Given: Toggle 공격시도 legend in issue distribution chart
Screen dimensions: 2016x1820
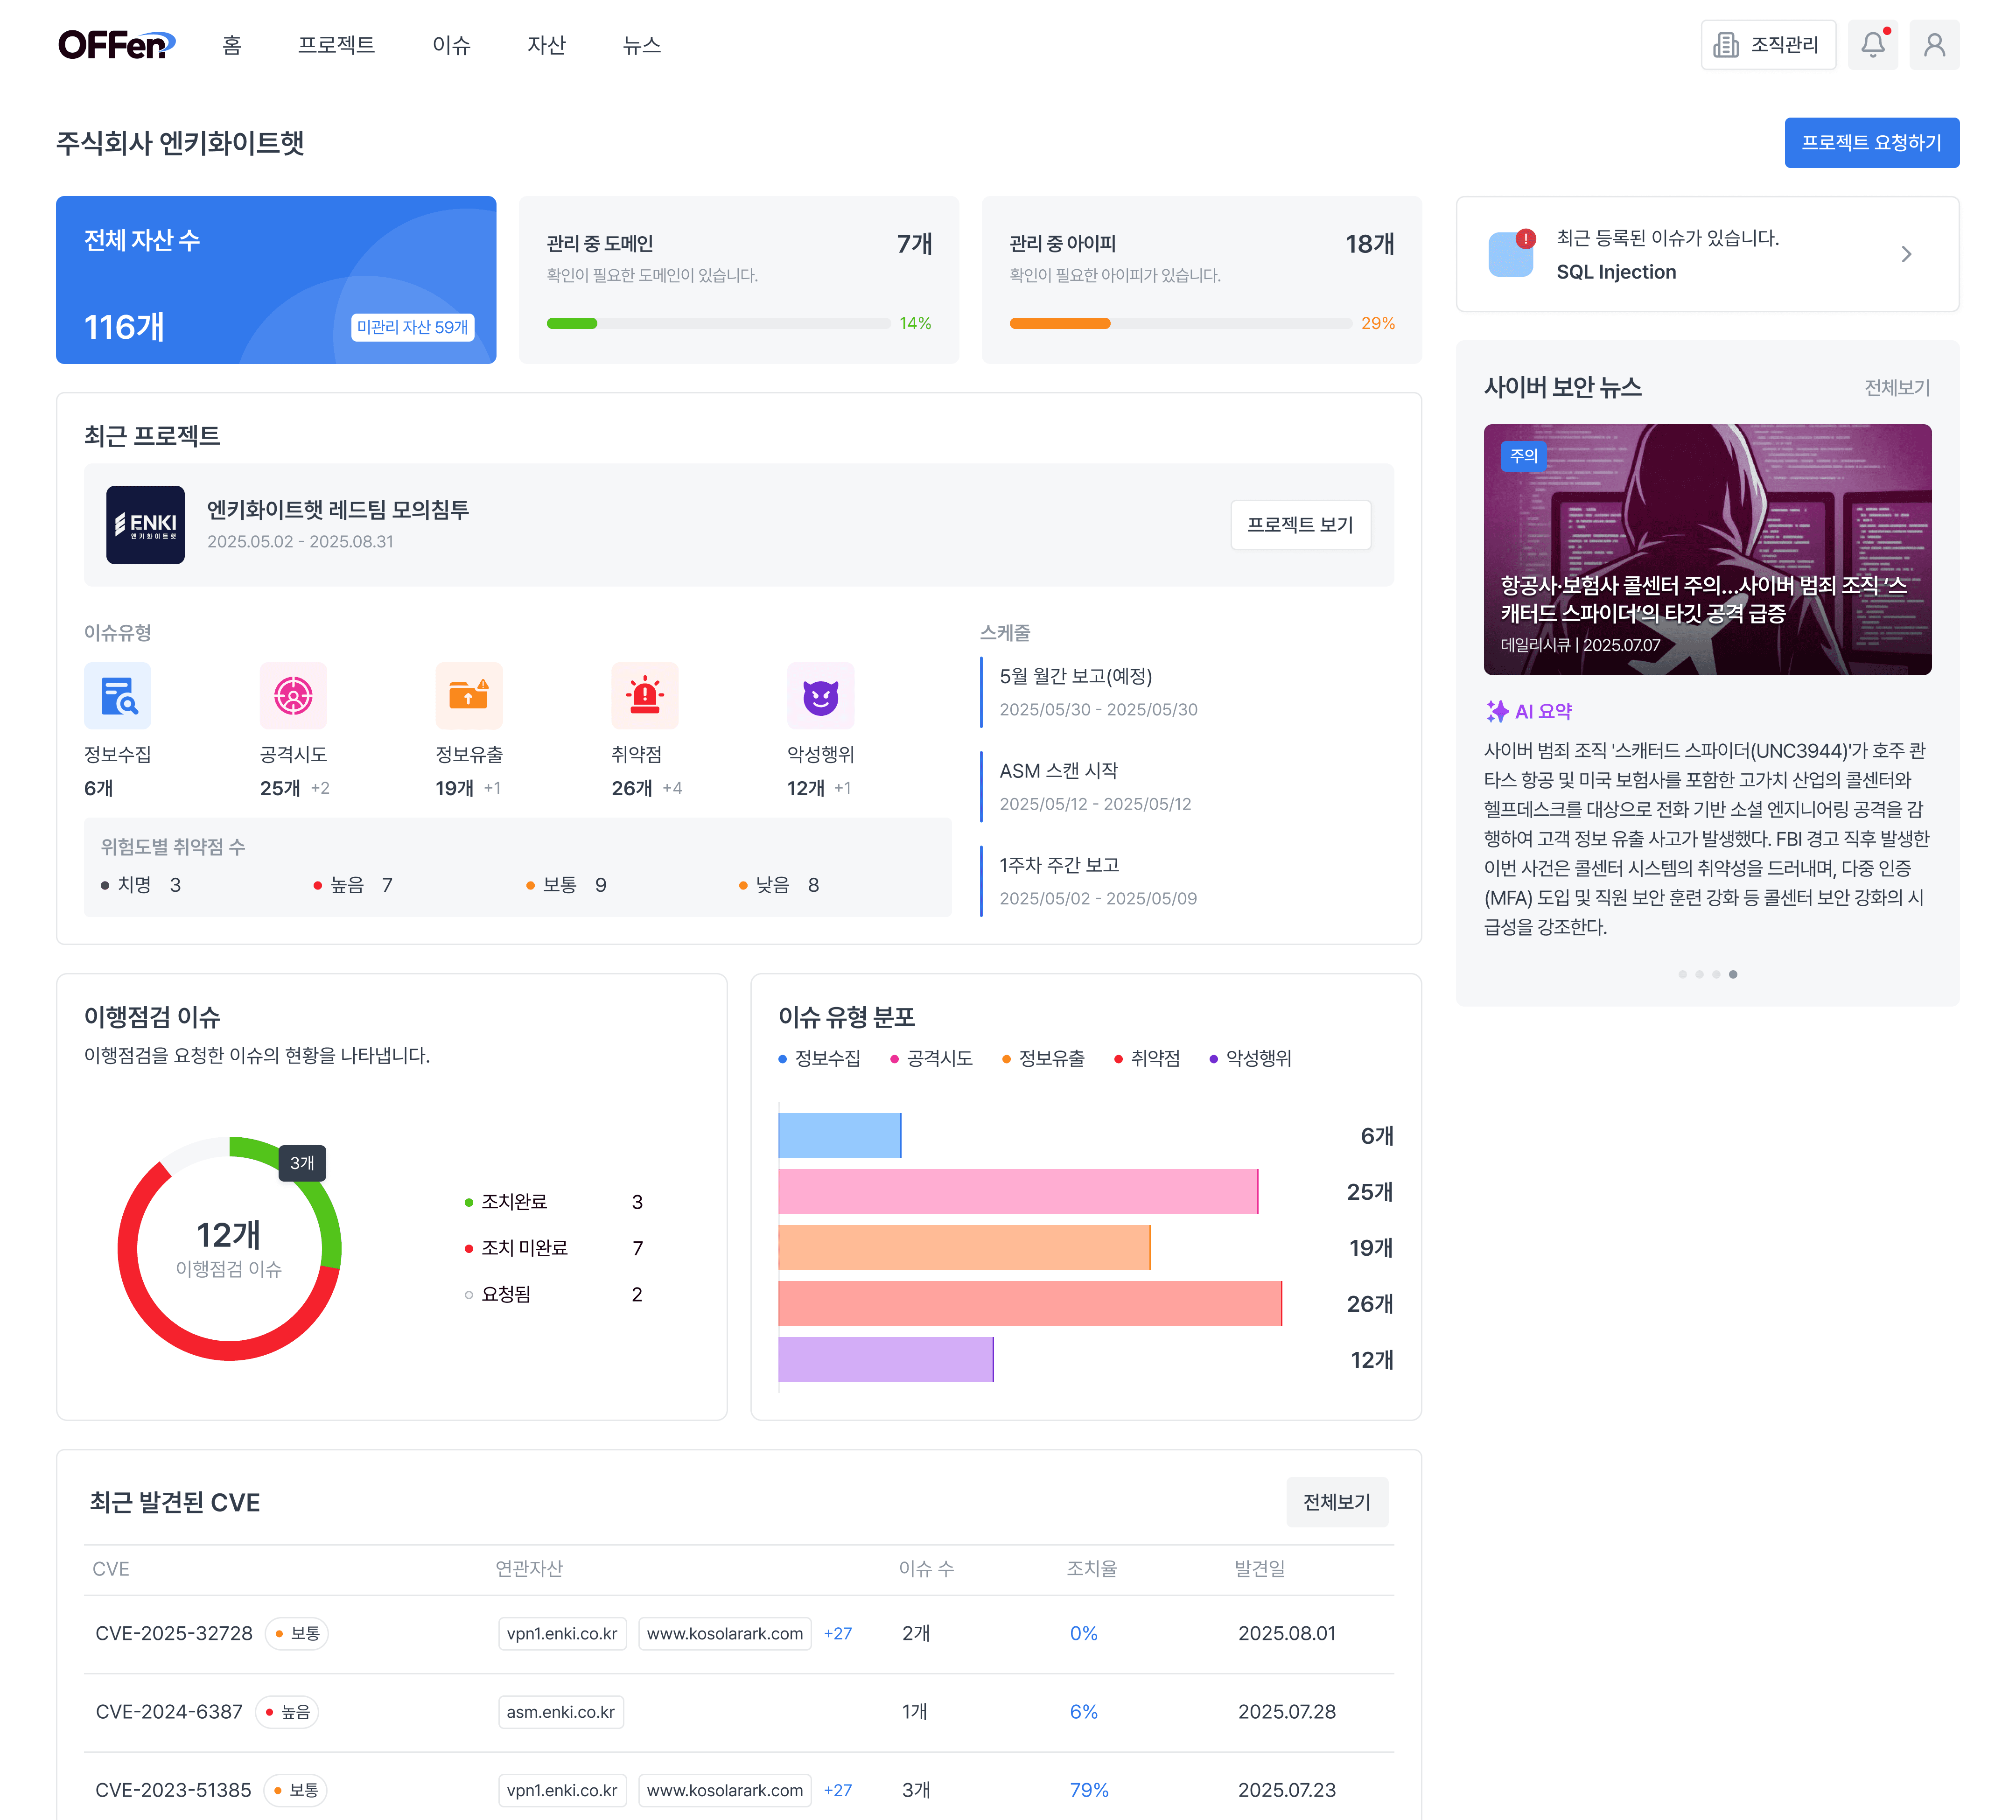Looking at the screenshot, I should click(931, 1058).
